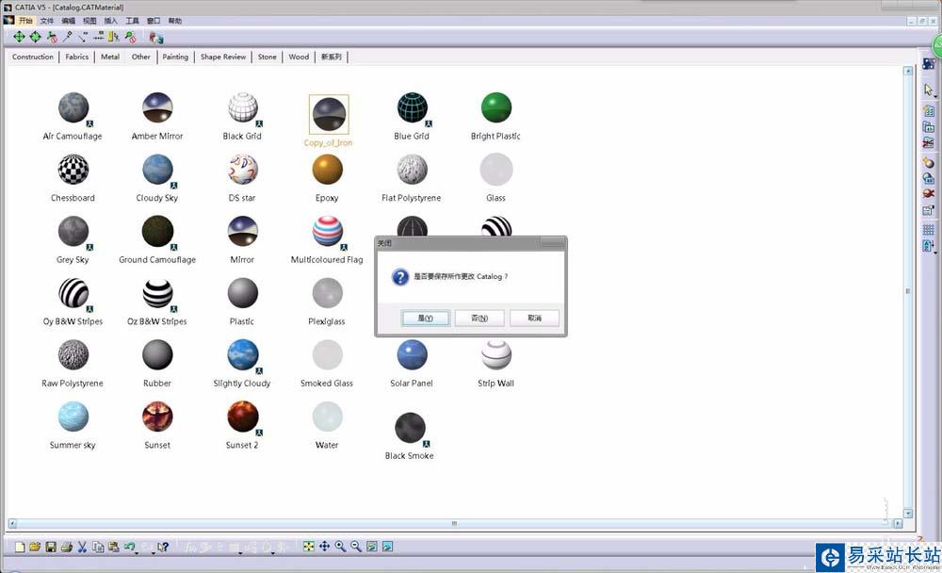
Task: Switch to the Metal tab
Action: [110, 57]
